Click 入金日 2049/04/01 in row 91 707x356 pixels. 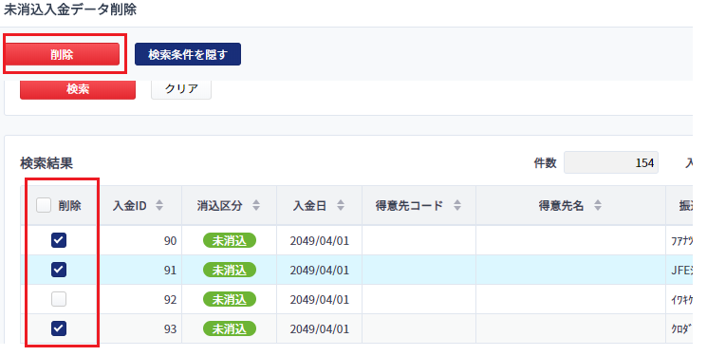(319, 271)
